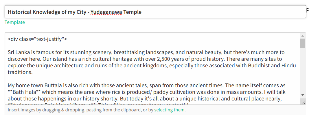Click the 'selecting them' image upload link
The width and height of the screenshot is (309, 116).
(x=169, y=110)
